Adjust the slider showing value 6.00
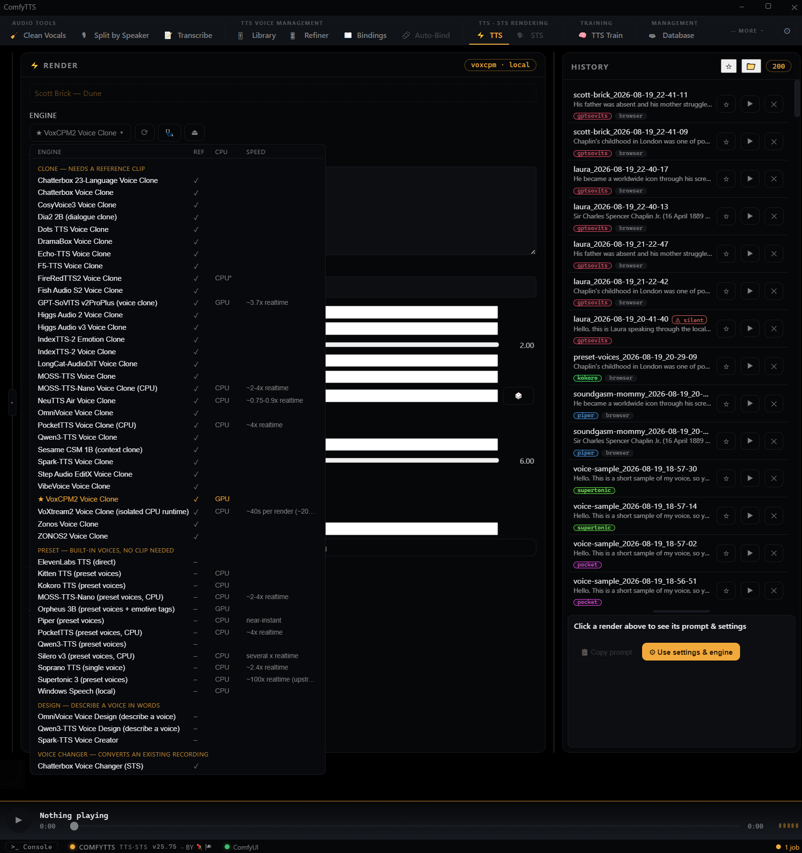The width and height of the screenshot is (802, 853). (412, 460)
